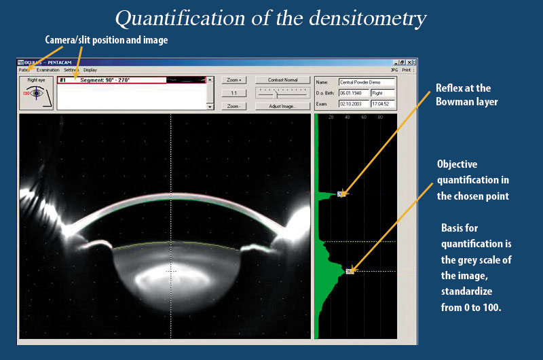The width and height of the screenshot is (543, 360).
Task: Click the lens density value marker in graph
Action: pos(350,271)
